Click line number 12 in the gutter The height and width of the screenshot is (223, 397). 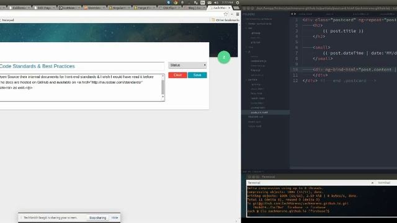295,81
